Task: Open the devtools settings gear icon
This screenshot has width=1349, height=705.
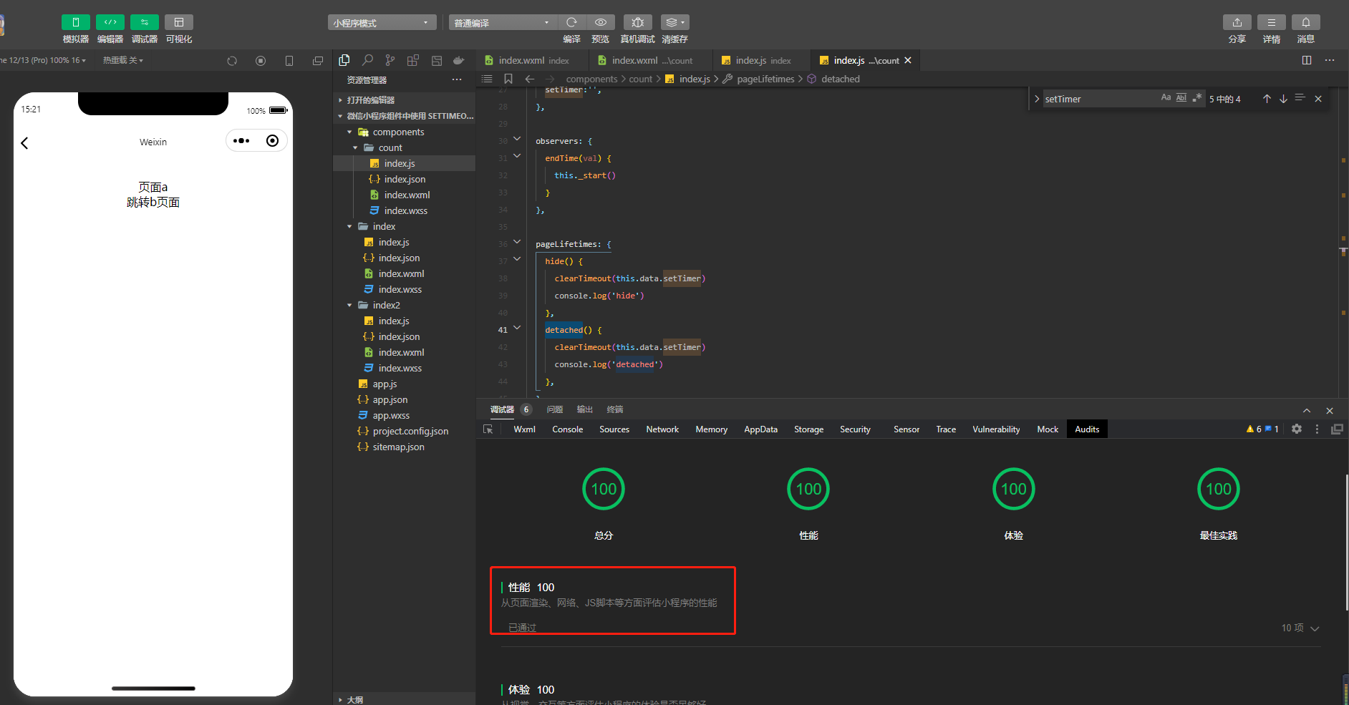Action: [1297, 429]
